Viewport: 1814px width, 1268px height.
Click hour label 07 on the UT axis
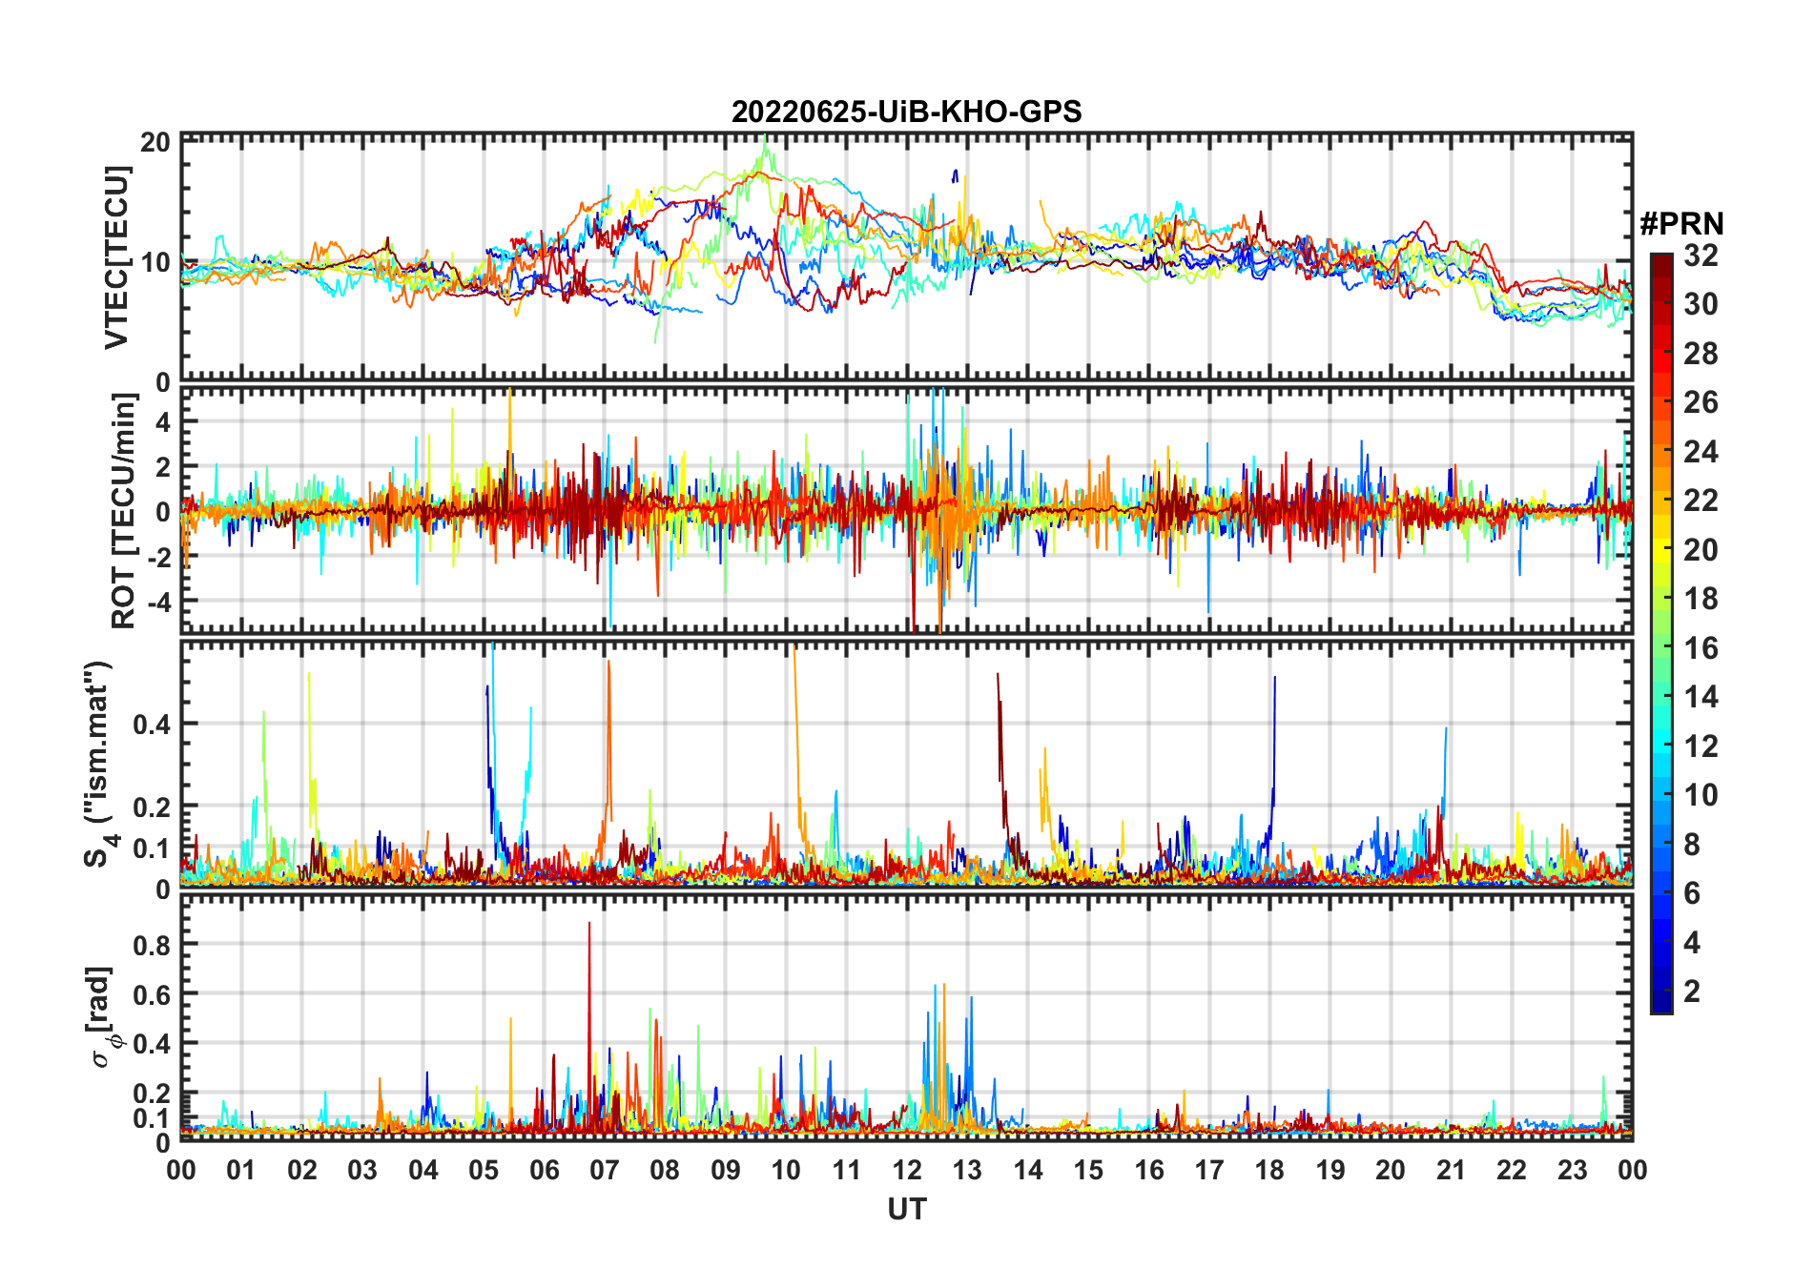pyautogui.click(x=605, y=1170)
